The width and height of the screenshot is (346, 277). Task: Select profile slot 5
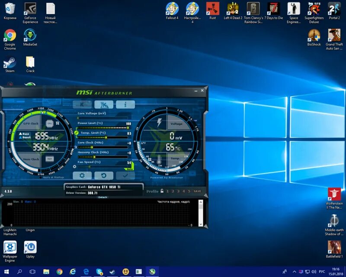189,191
